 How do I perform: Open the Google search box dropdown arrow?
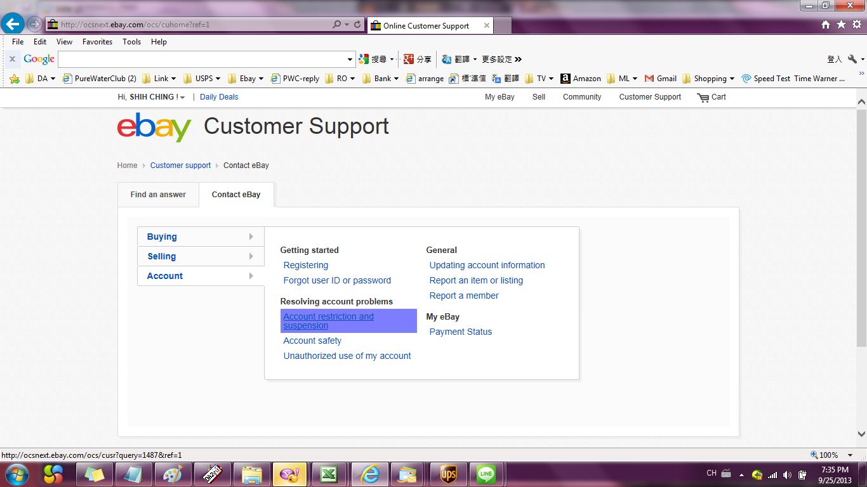(x=350, y=60)
